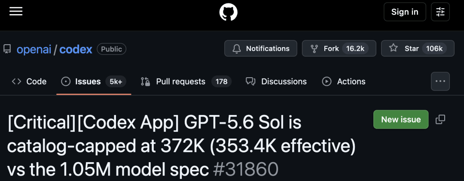Expand the three-dots more tabs menu
Viewport: 464px width, 181px height.
[440, 81]
